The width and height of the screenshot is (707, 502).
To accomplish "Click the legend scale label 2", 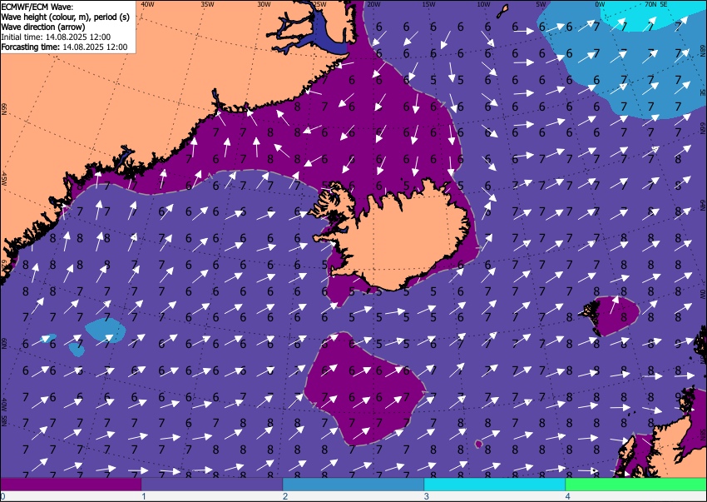I will 285,496.
